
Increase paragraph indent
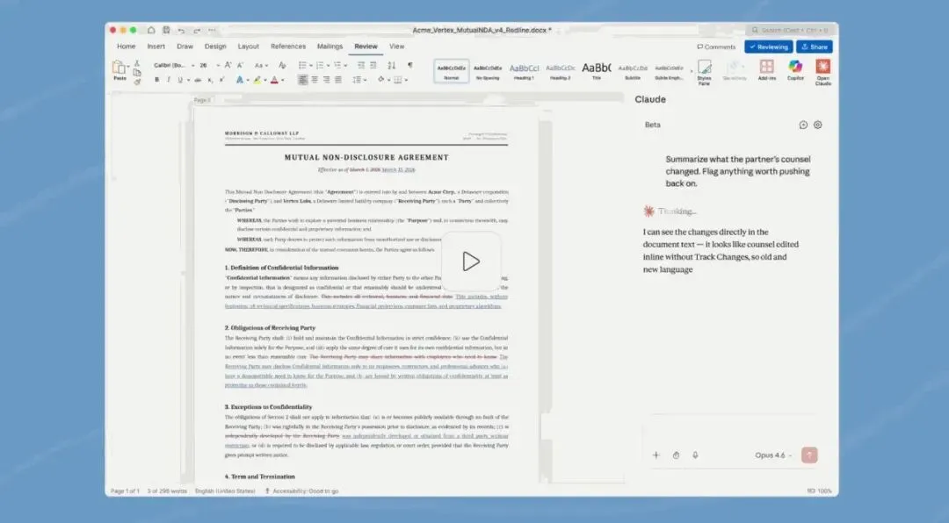point(373,65)
